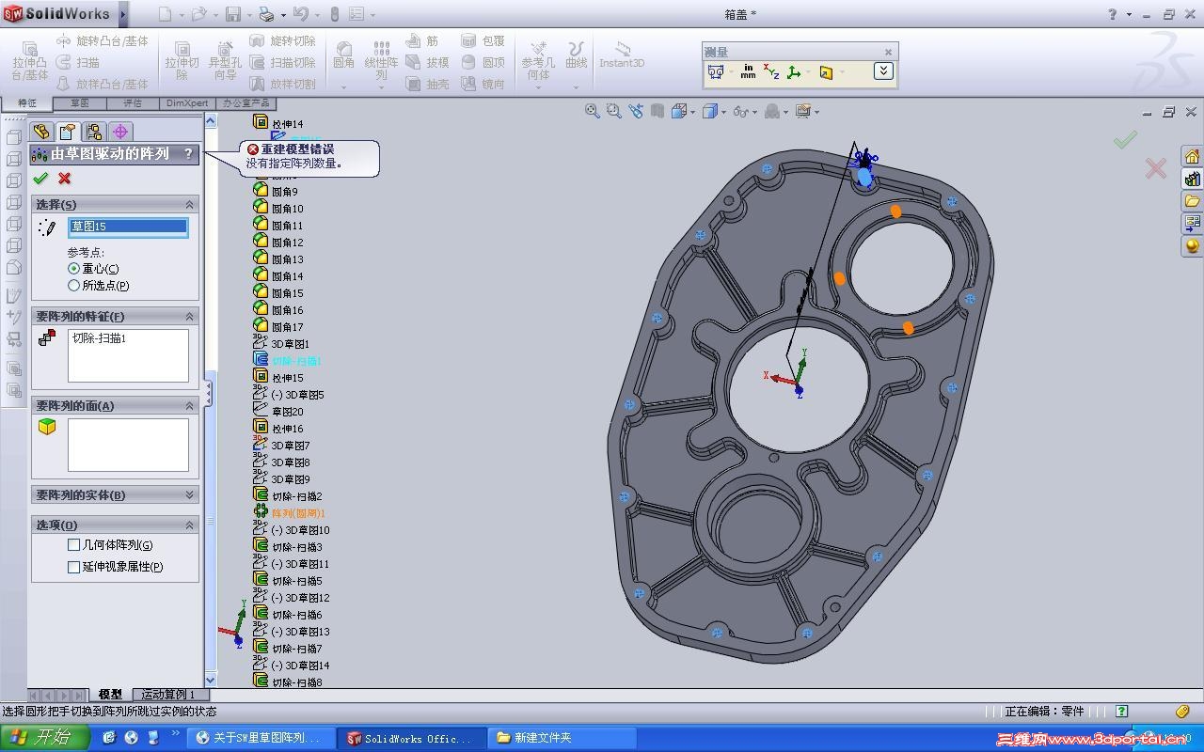Click Zoom to Area in the view toolbar

tap(614, 111)
